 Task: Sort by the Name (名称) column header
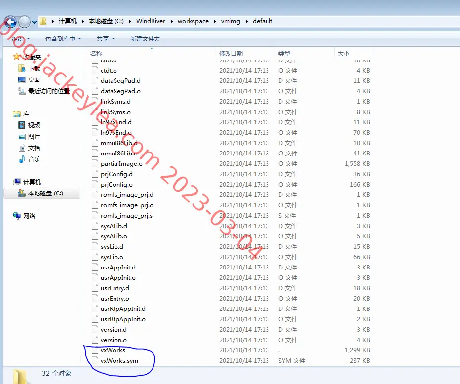coord(96,53)
